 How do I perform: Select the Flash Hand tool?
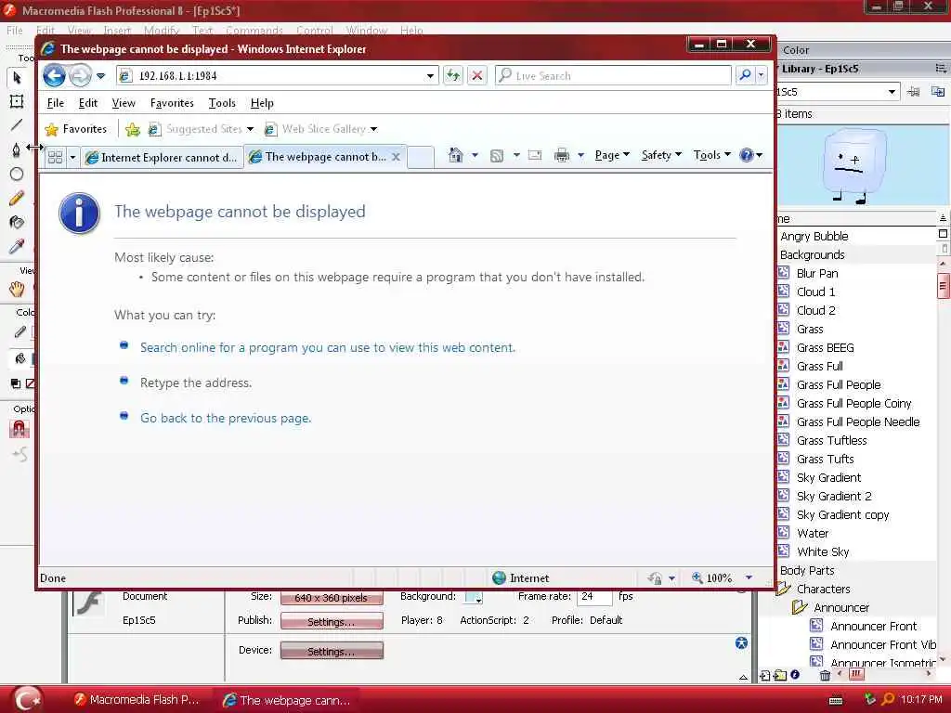tap(17, 290)
